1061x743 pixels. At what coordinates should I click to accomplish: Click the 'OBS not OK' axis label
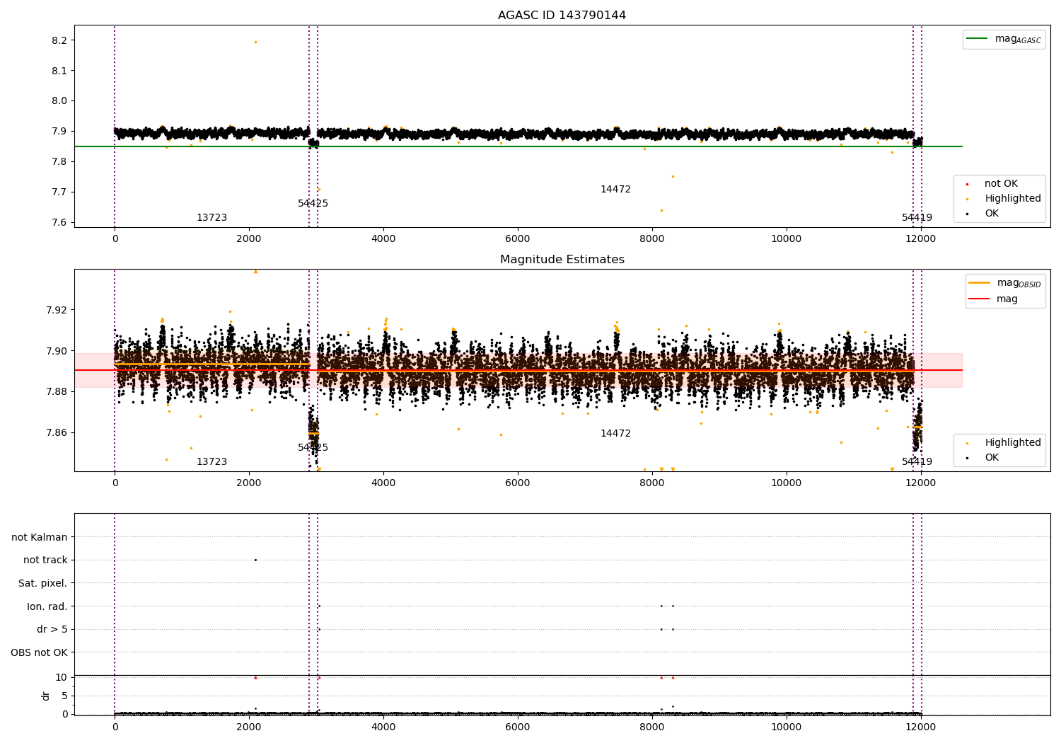40,652
